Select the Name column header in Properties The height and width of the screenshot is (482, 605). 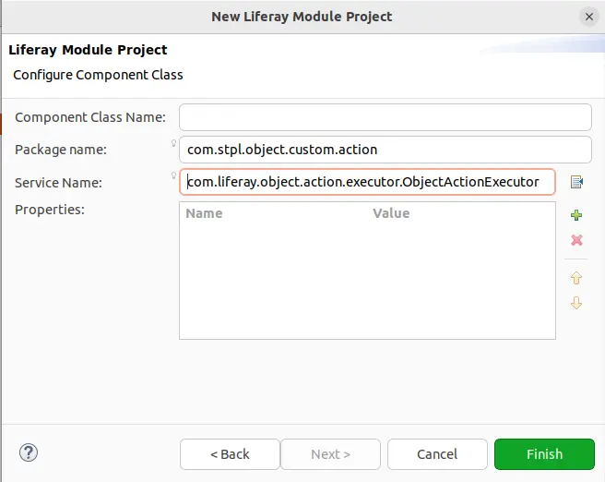[204, 213]
